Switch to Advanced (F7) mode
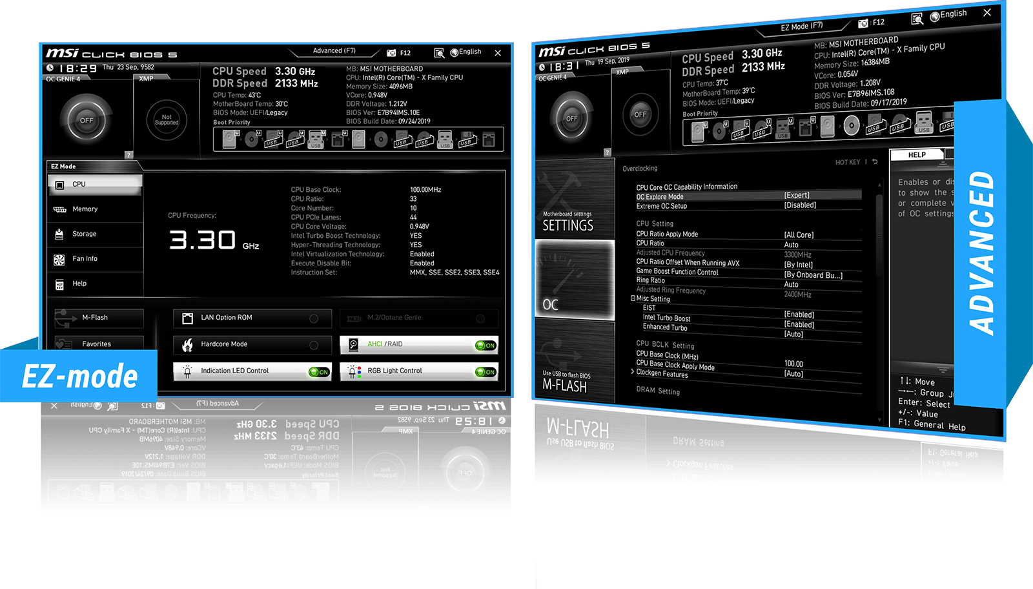The height and width of the screenshot is (589, 1033). (334, 51)
